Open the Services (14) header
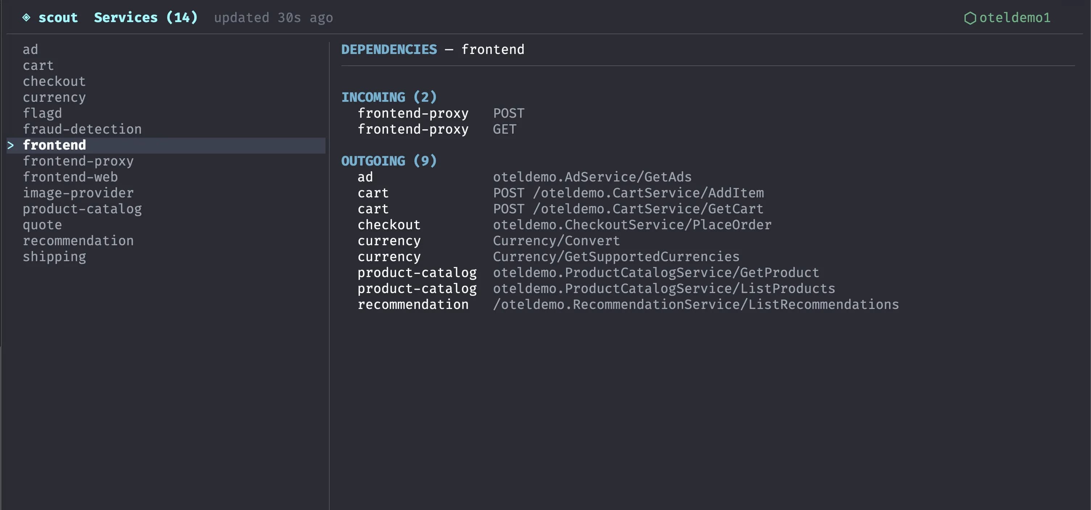This screenshot has height=510, width=1091. point(146,17)
